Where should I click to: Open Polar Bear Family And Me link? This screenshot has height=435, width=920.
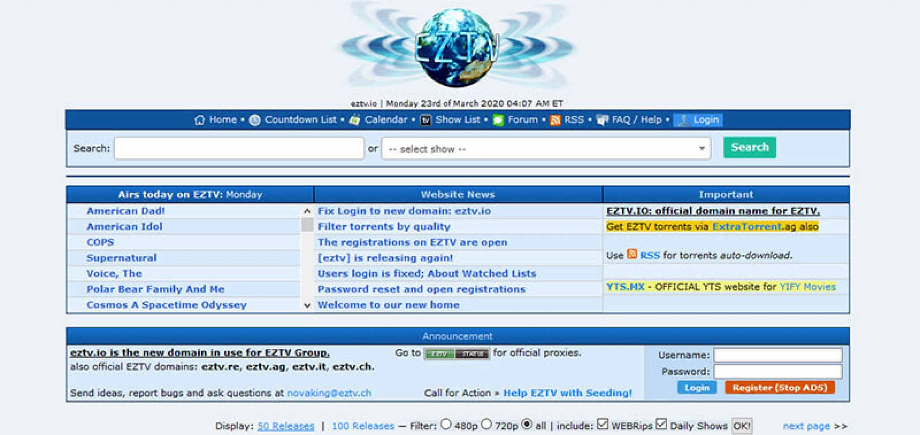click(155, 289)
